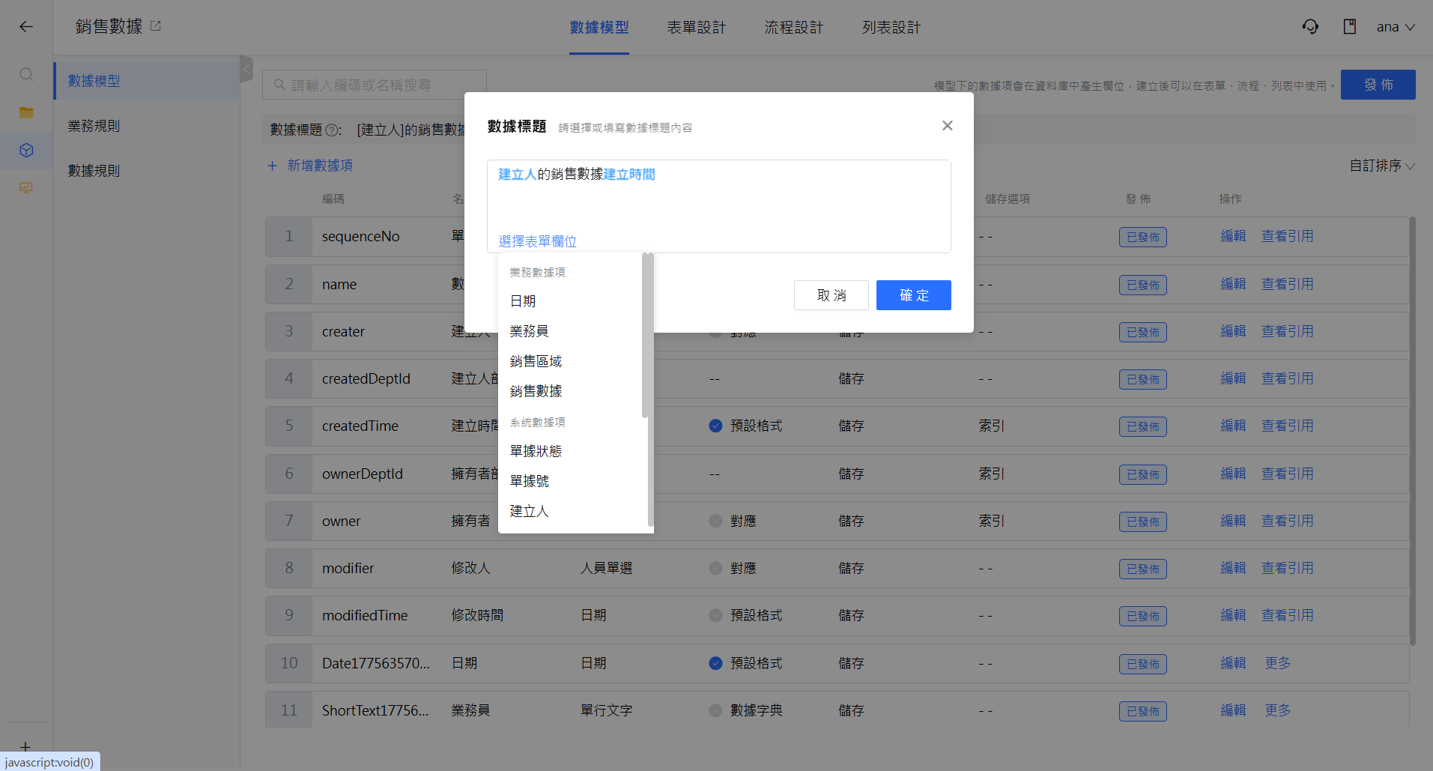
Task: Click the blue 發佈 publish button
Action: click(1378, 85)
